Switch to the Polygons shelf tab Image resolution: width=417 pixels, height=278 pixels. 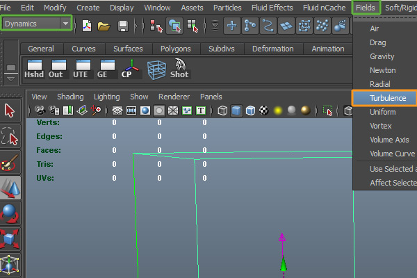click(176, 49)
